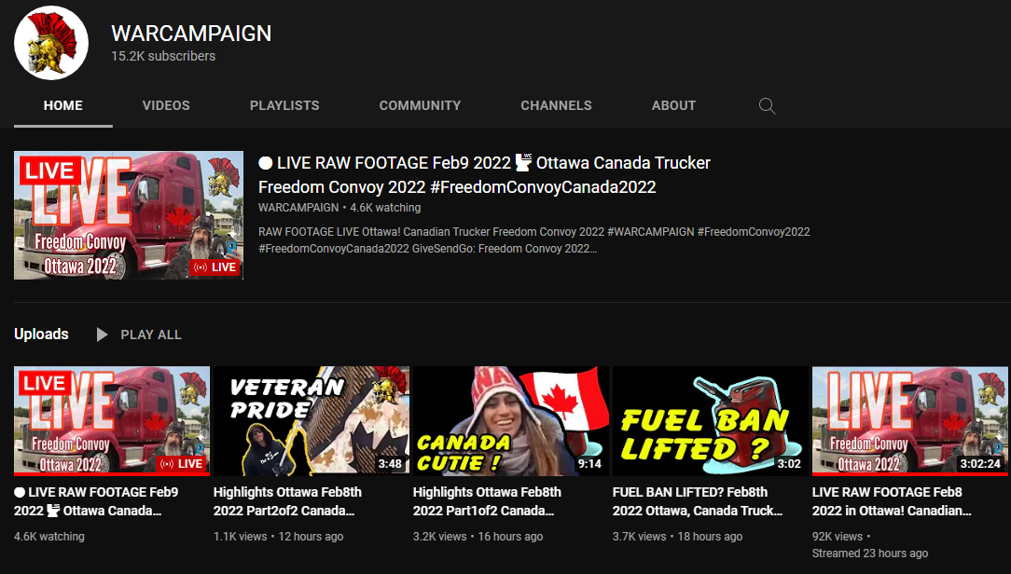Click title FUEL BAN LIFTED? Feb8th
Screen dimensions: 1011x574
tap(697, 501)
